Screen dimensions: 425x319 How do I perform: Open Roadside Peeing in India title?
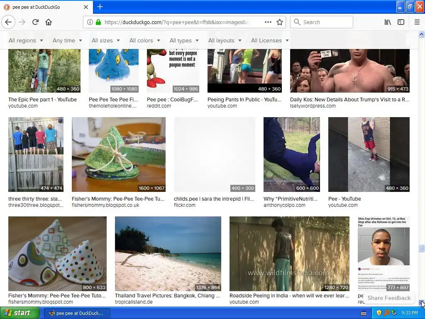point(289,296)
